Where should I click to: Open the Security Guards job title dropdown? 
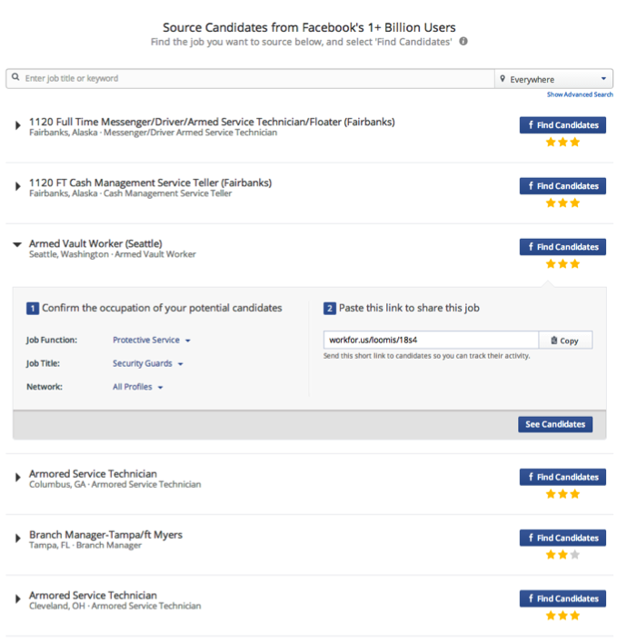[x=148, y=364]
